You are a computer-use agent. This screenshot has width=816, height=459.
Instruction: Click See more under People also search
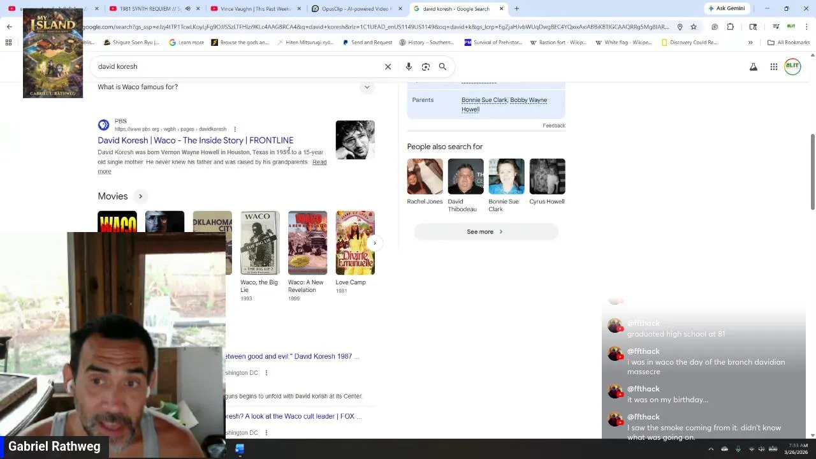pyautogui.click(x=486, y=232)
